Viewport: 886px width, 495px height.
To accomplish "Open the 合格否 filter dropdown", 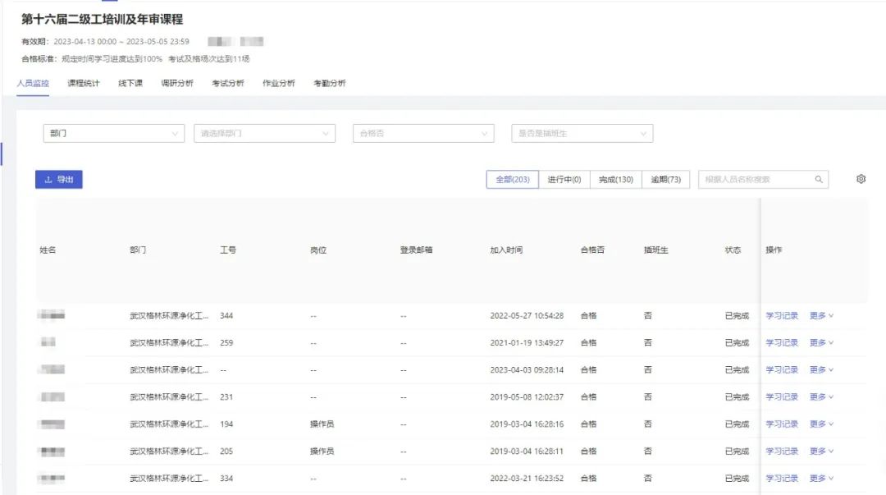I will point(423,134).
